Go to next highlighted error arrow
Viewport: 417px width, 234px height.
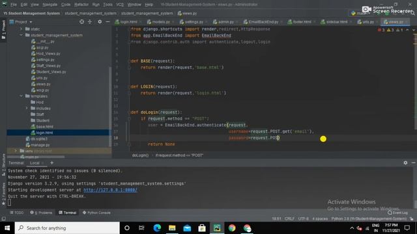(413, 30)
